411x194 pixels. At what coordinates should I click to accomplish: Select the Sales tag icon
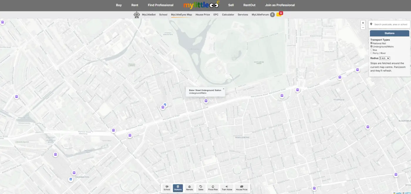[x=201, y=188]
